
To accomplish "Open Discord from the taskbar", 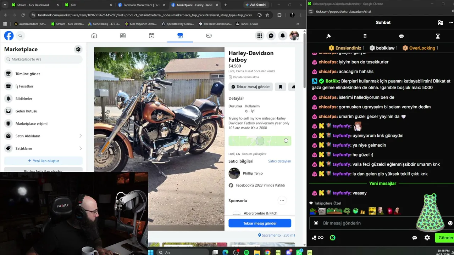I will [x=289, y=252].
